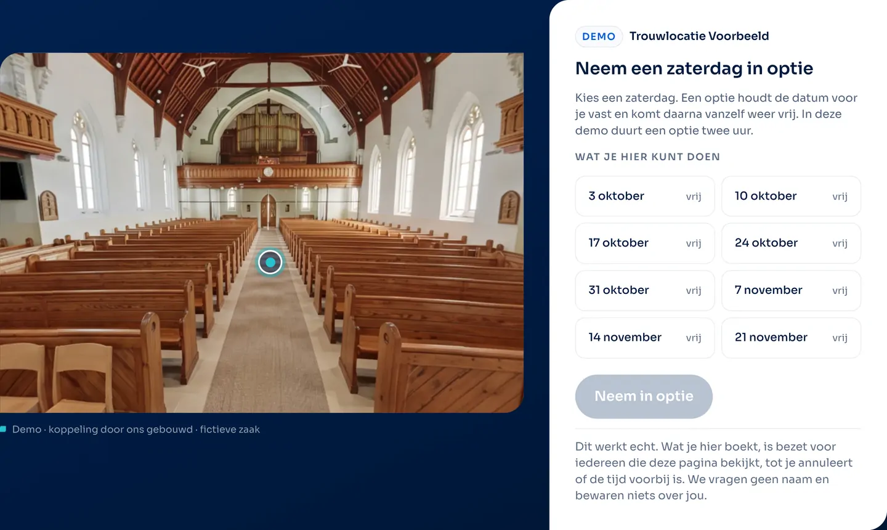Viewport: 887px width, 530px height.
Task: Click the heading Neem een zaterdag in optie
Action: [694, 68]
